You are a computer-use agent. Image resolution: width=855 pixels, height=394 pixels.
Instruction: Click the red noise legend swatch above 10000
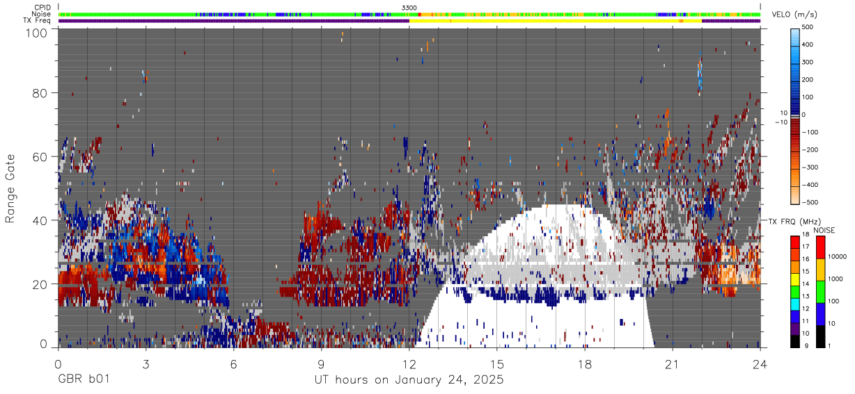[820, 247]
